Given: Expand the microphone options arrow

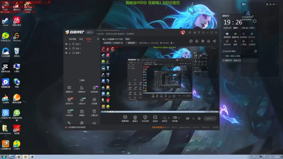Looking at the screenshot, I should (x=169, y=118).
